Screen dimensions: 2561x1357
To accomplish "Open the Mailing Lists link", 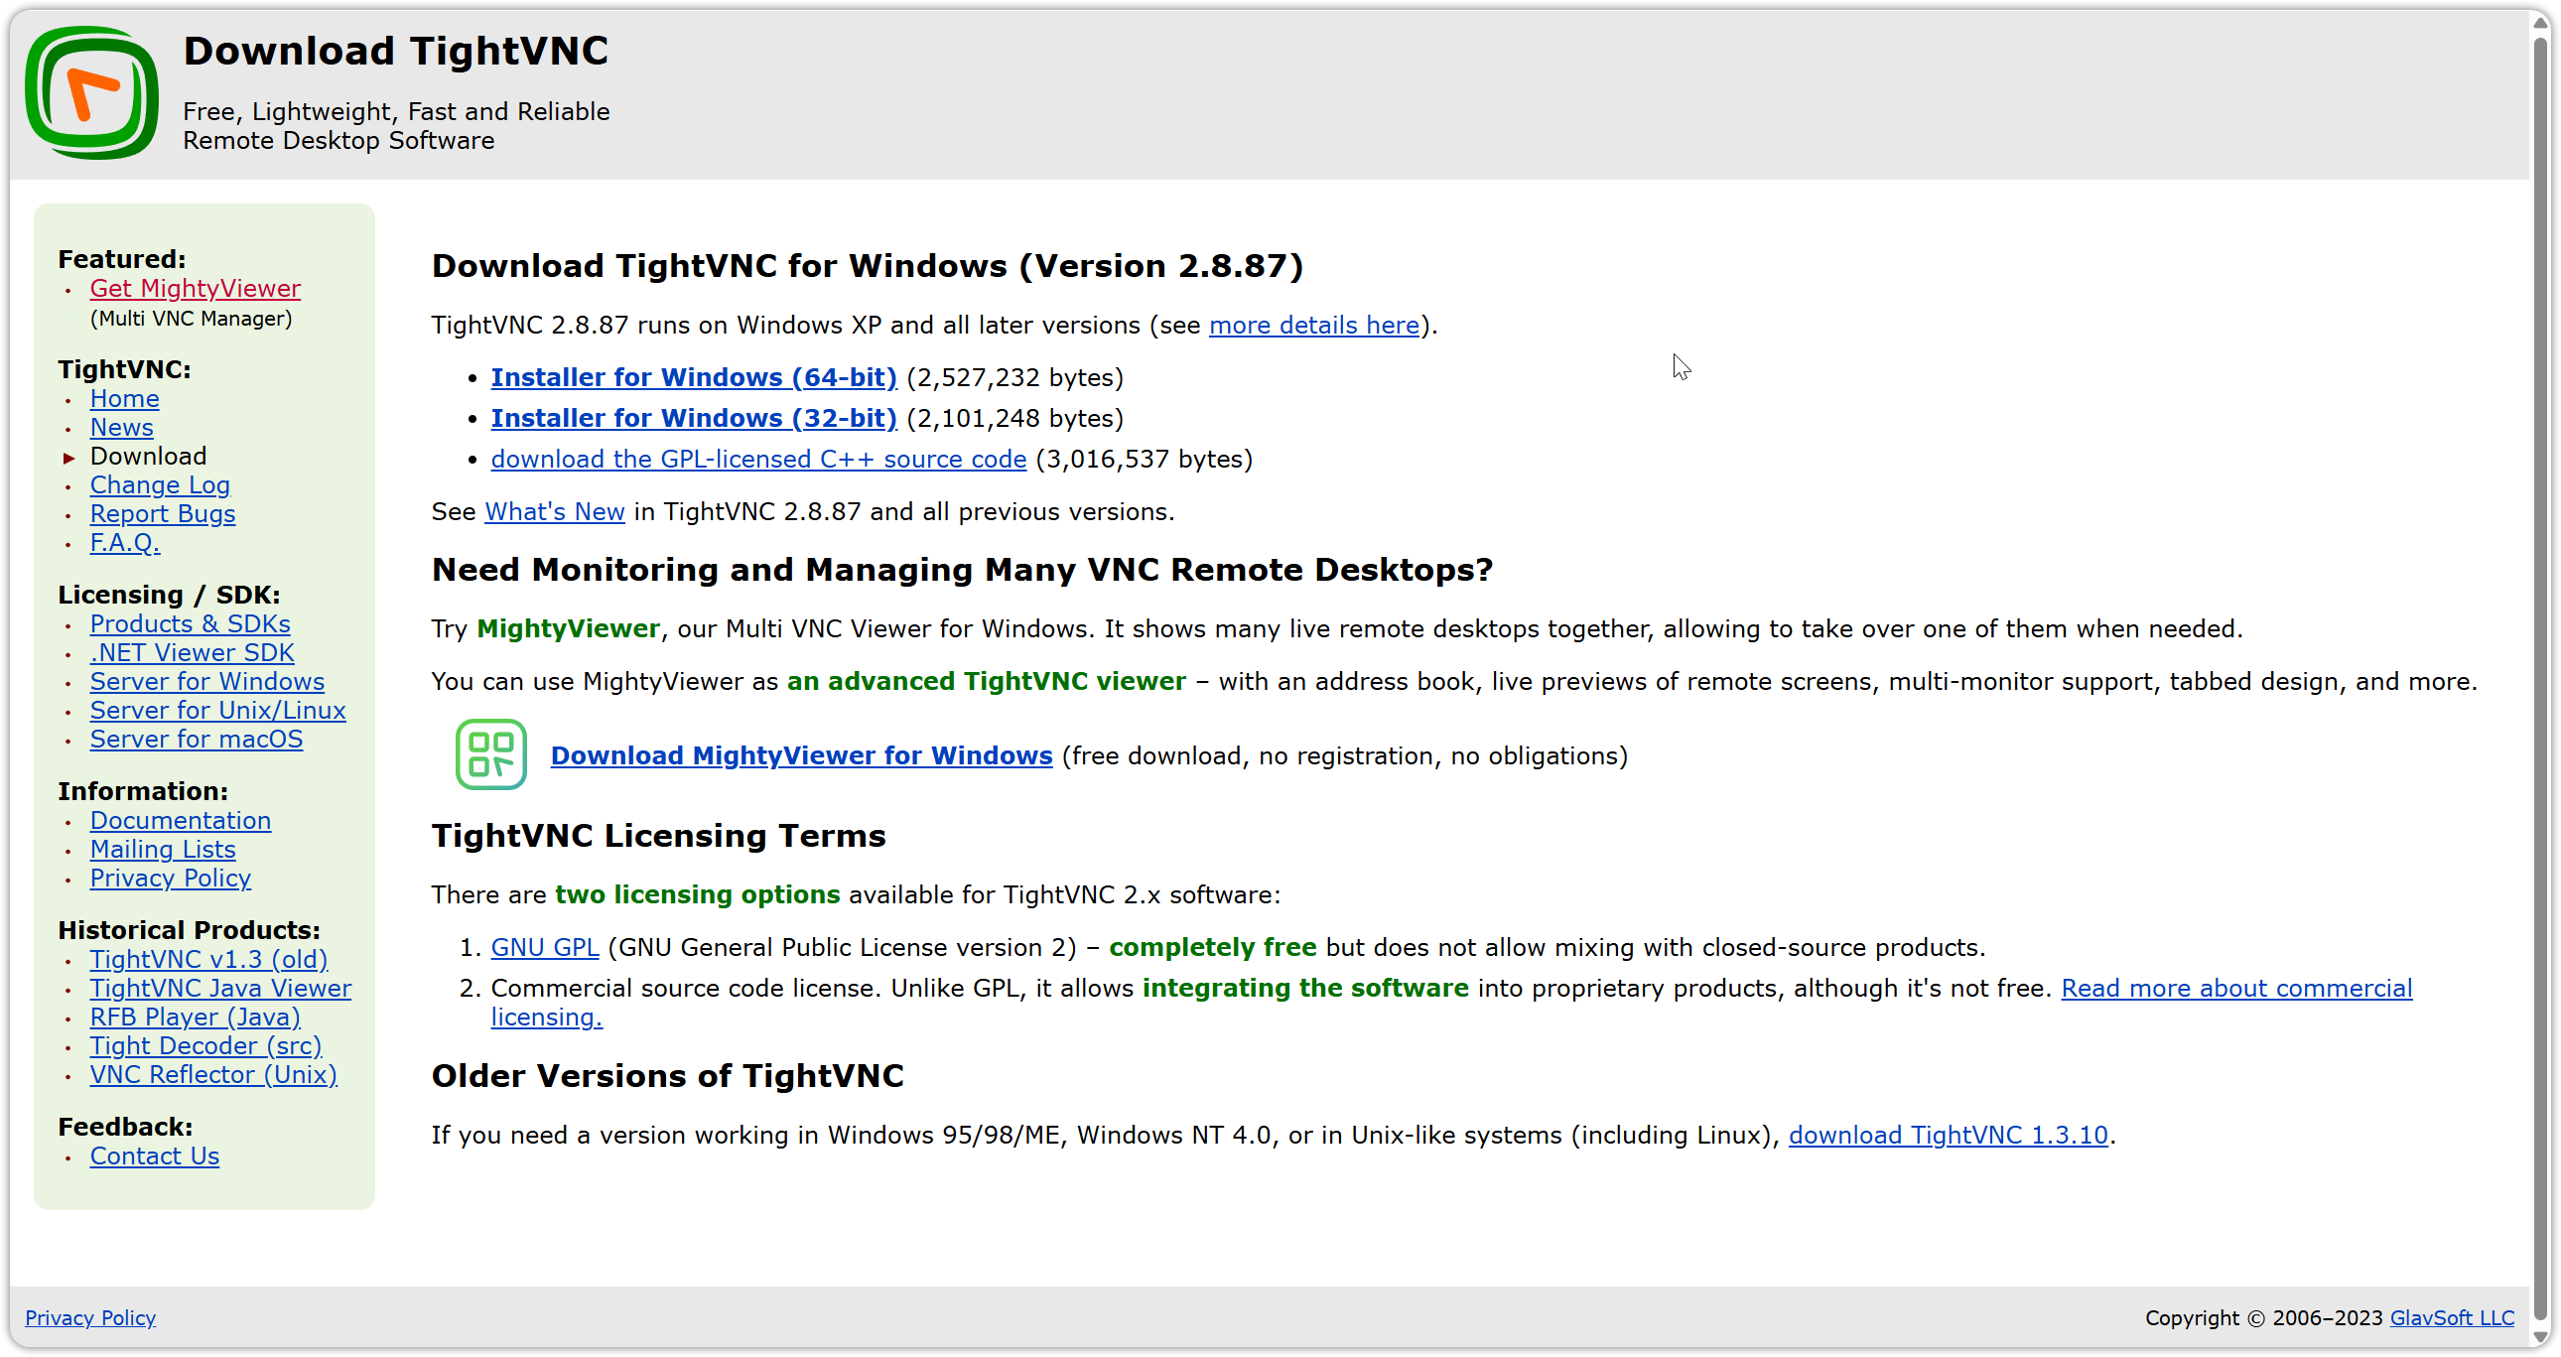I will click(162, 850).
